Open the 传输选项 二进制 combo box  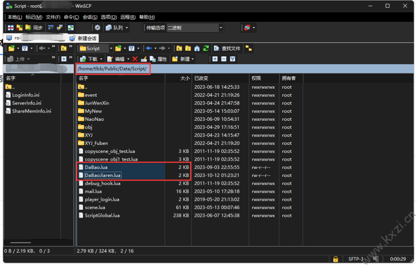[195, 28]
